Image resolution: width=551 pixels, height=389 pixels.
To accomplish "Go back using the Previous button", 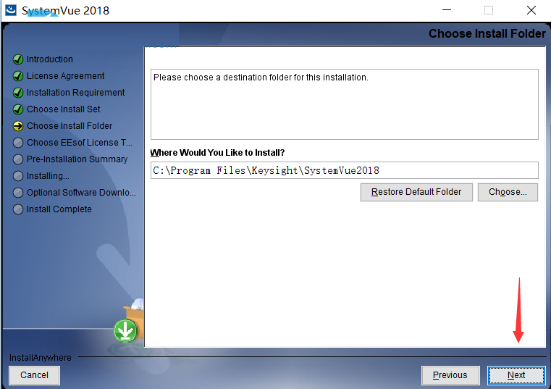I will click(x=450, y=375).
